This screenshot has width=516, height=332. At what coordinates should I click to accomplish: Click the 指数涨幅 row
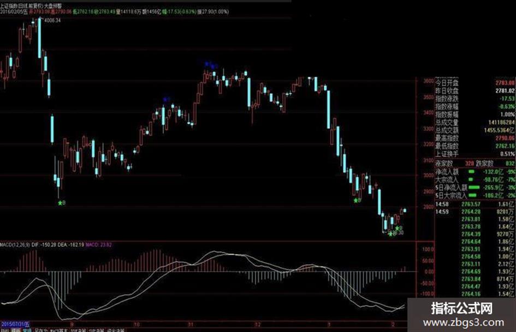click(x=475, y=106)
